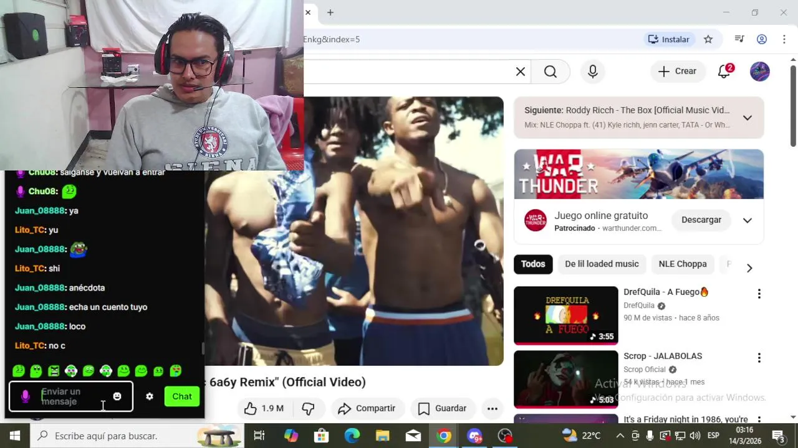Open Mail app from taskbar
The height and width of the screenshot is (448, 798).
[413, 436]
